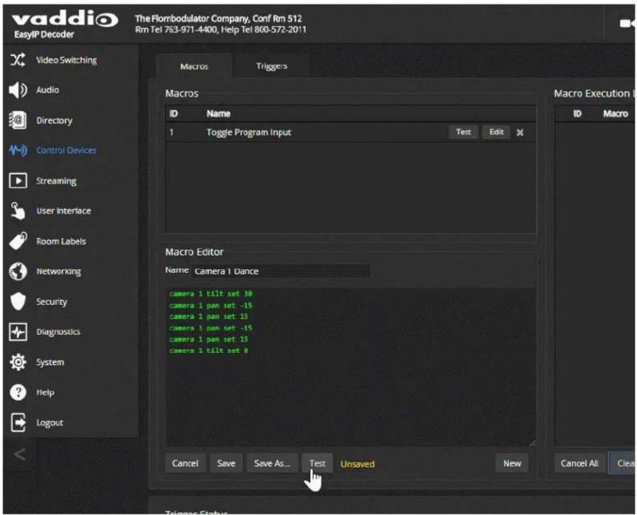637x515 pixels.
Task: Click Cancel All in execution log
Action: click(x=580, y=463)
